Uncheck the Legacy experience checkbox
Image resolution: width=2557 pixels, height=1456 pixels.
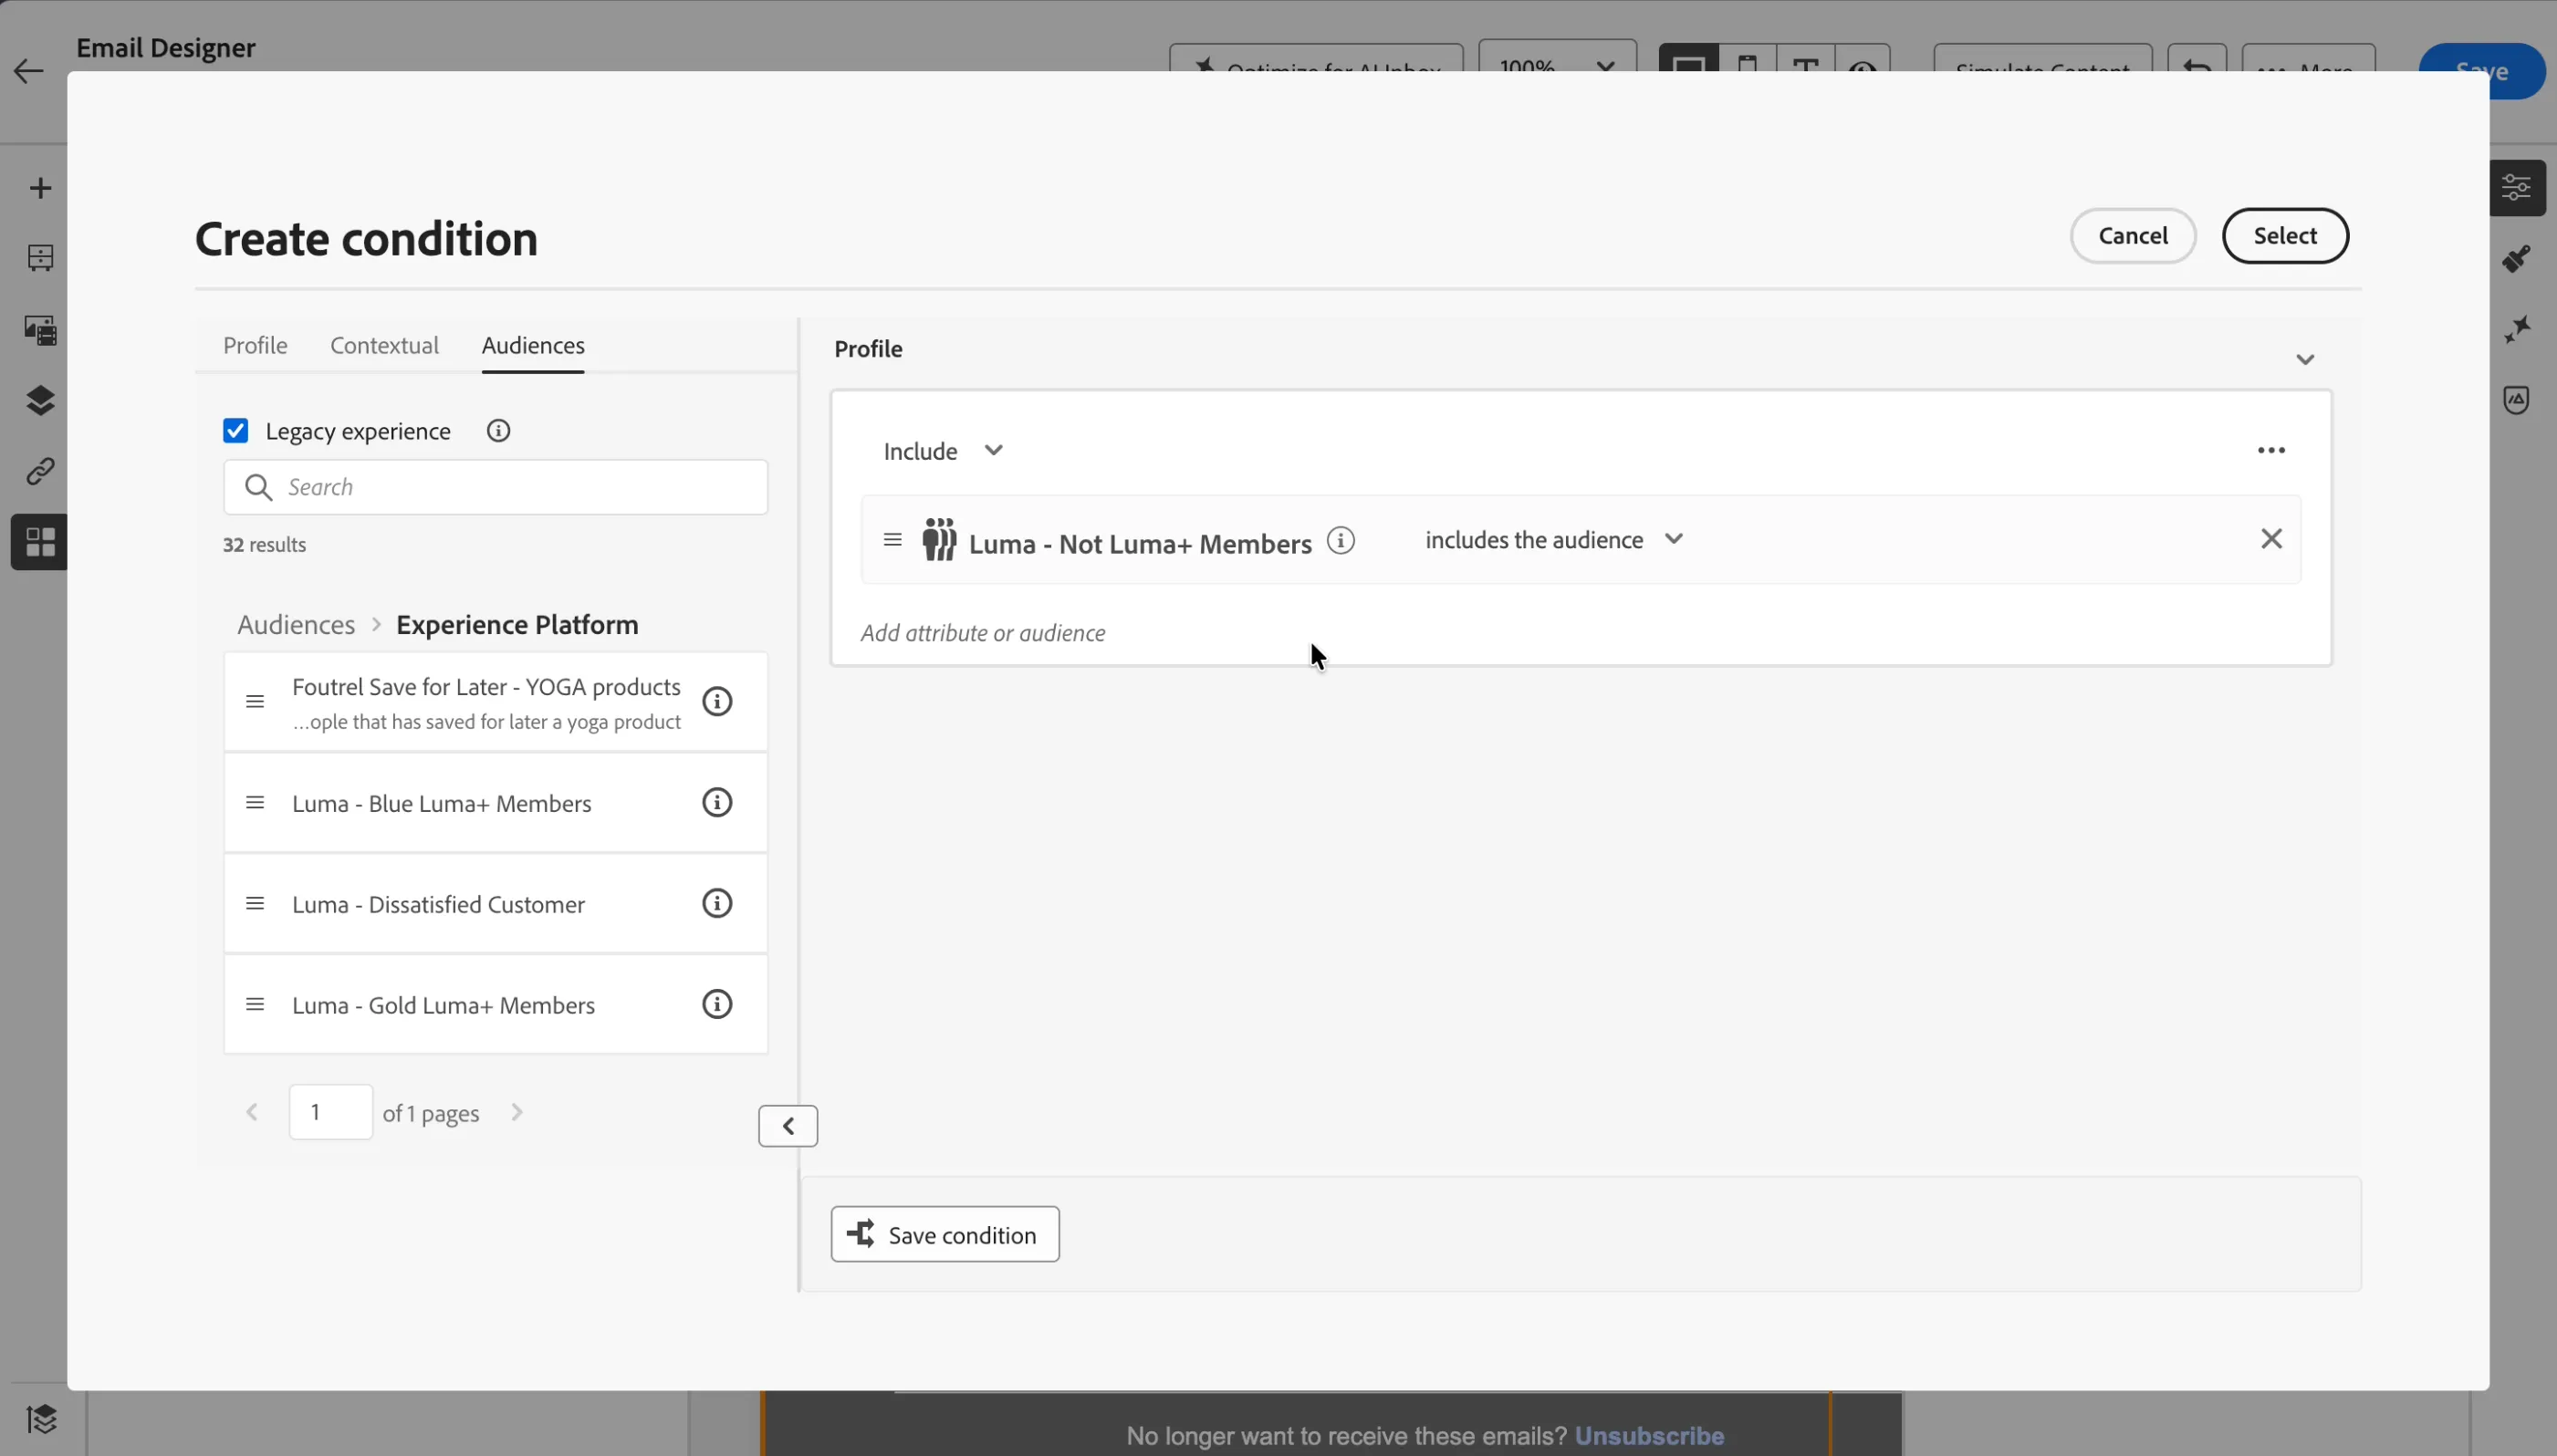(x=236, y=431)
